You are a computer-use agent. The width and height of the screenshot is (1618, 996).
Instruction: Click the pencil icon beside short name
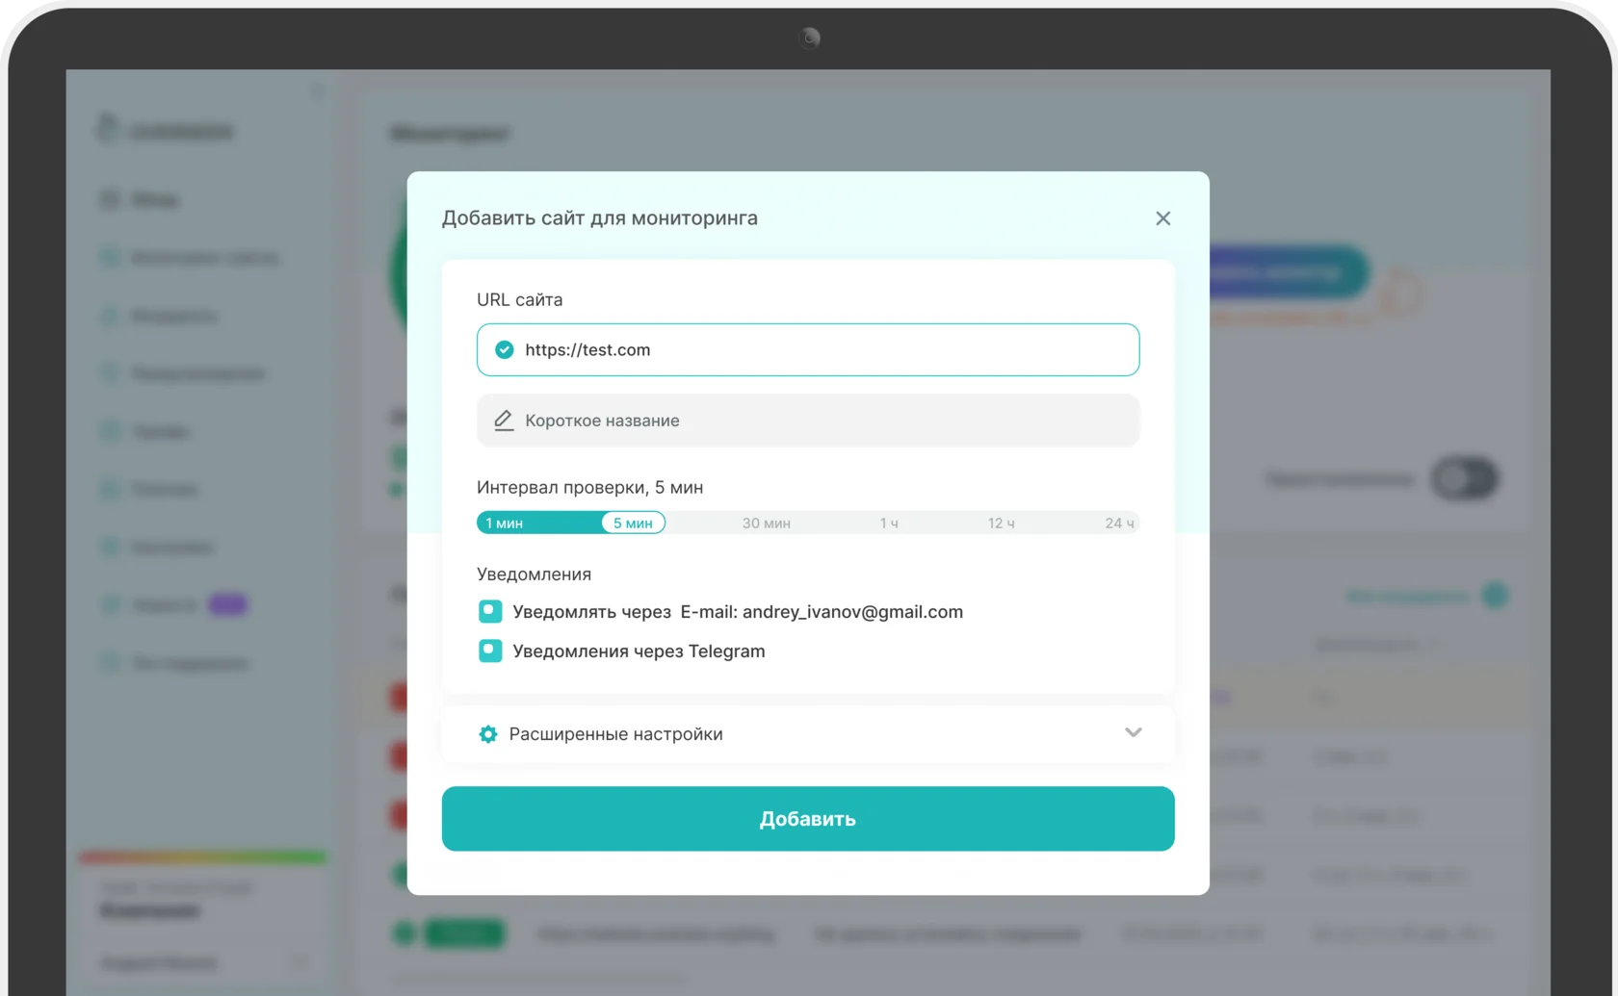tap(503, 421)
